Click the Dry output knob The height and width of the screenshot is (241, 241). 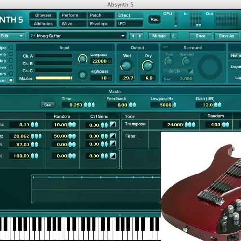(147, 66)
